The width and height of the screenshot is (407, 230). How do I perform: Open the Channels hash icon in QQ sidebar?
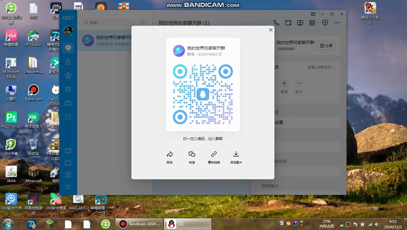point(68,89)
